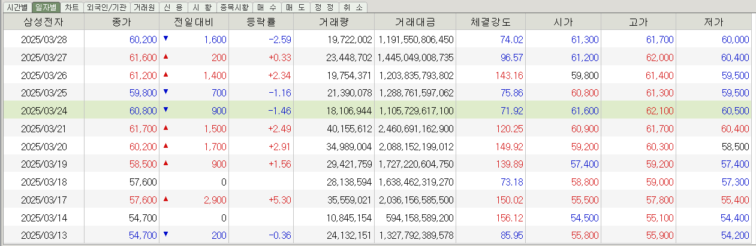Click closing price 60,200 on 2025/03/28
The height and width of the screenshot is (246, 756).
point(143,40)
